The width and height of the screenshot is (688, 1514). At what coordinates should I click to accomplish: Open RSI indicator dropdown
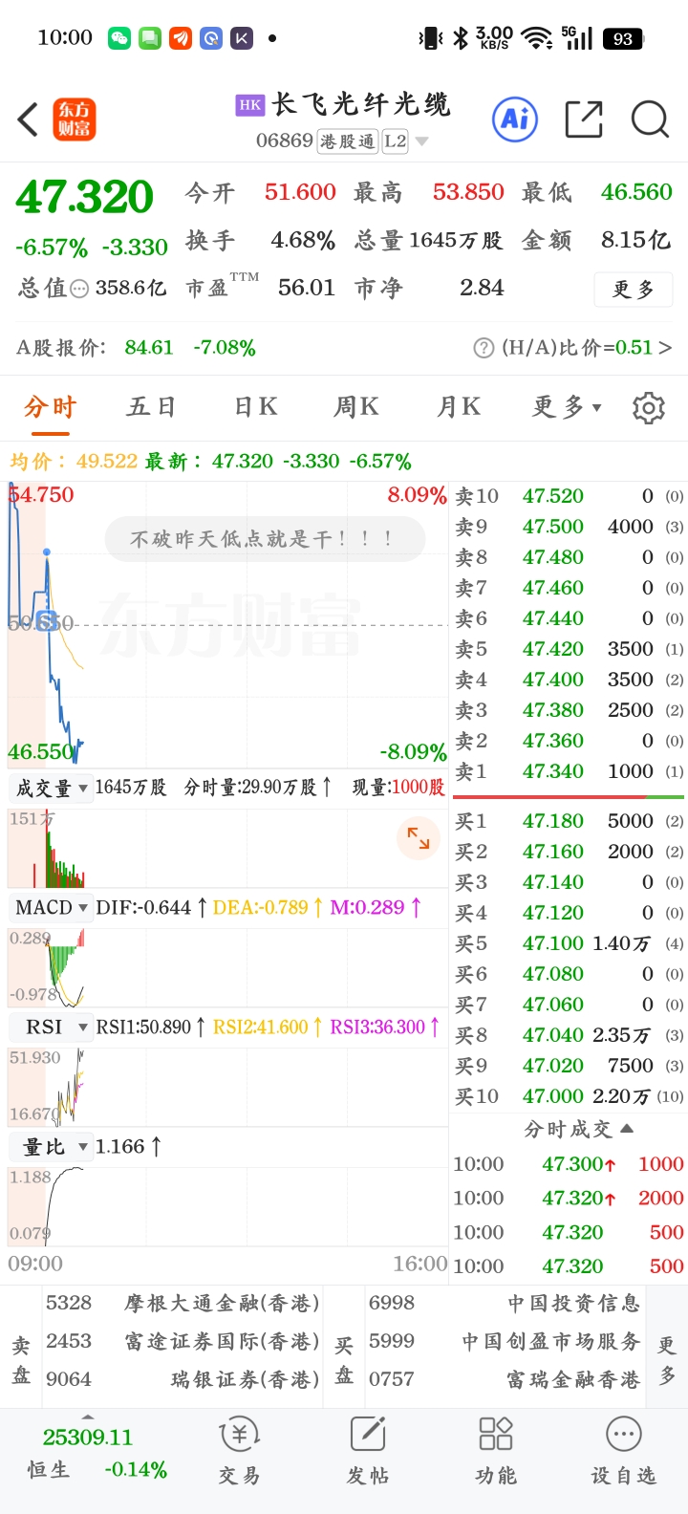pyautogui.click(x=51, y=1027)
